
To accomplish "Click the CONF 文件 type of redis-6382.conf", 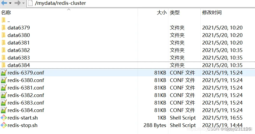I will pos(183,95).
